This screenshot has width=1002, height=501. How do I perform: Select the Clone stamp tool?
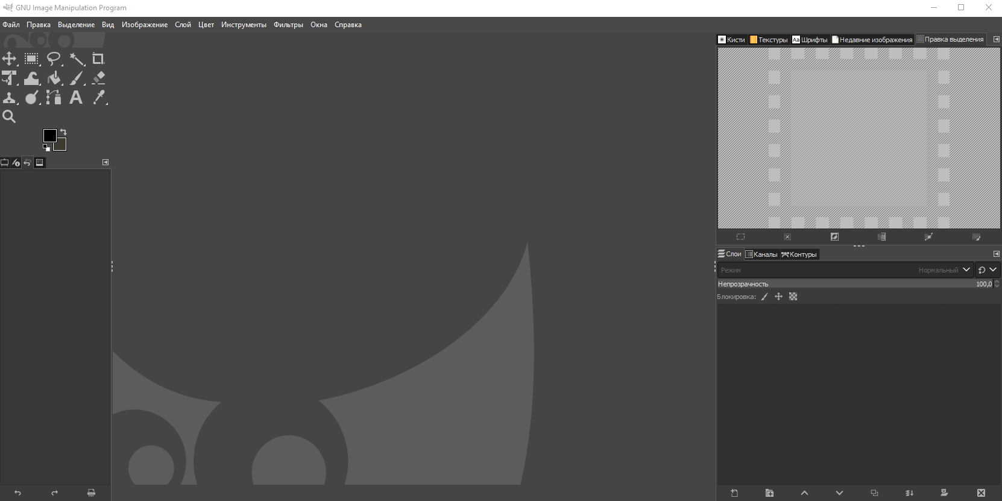(x=9, y=97)
